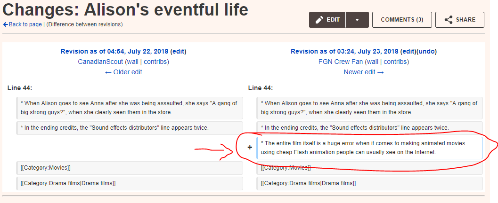Open the dropdown arrow beside EDIT
The image size is (498, 203).
(357, 20)
